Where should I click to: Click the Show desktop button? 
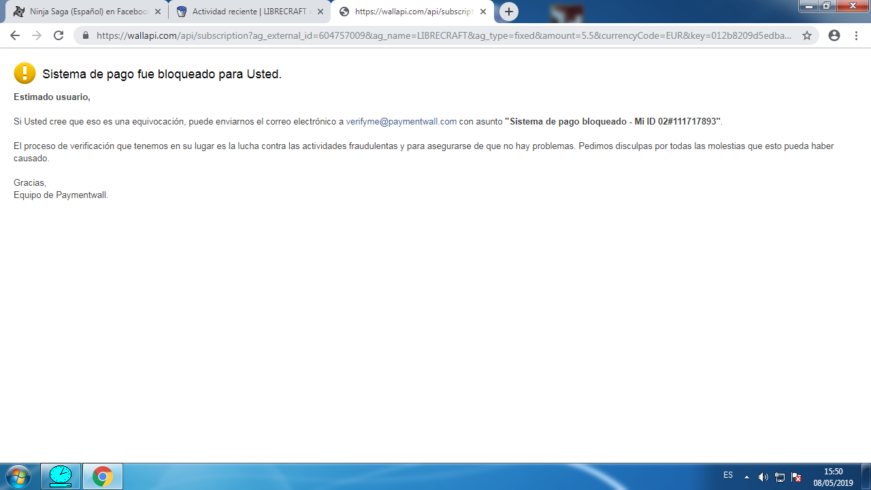866,476
